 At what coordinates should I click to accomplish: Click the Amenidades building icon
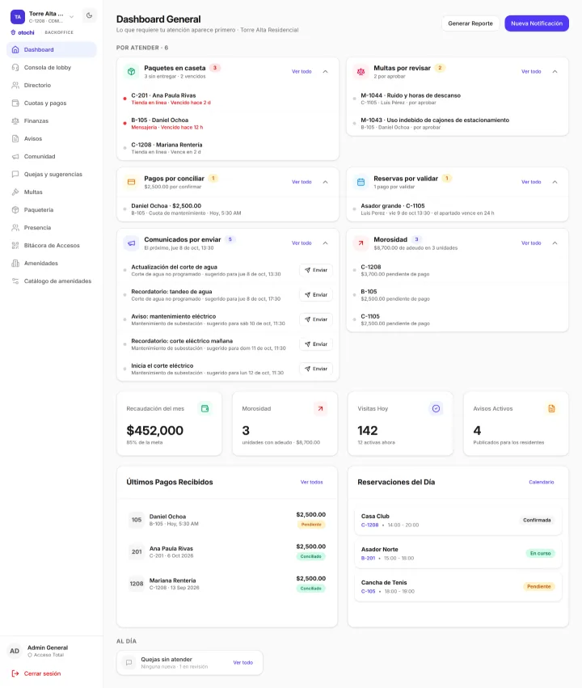point(15,264)
